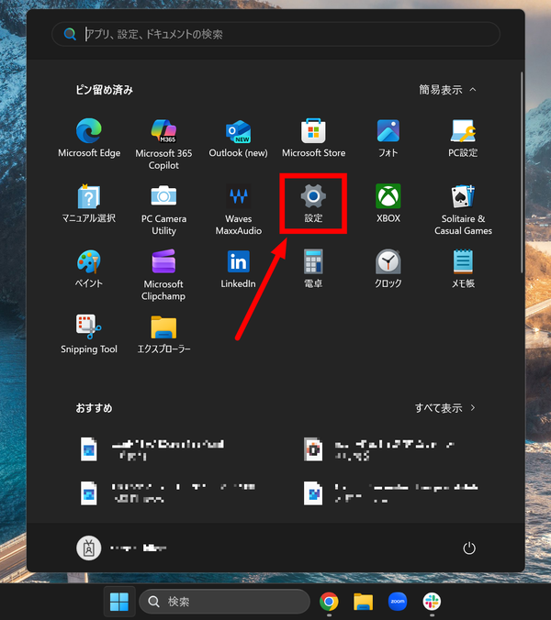551x620 pixels.
Task: Open Microsoft Store
Action: (x=313, y=138)
